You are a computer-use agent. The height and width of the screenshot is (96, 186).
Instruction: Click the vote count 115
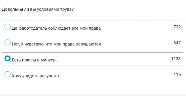point(177,75)
